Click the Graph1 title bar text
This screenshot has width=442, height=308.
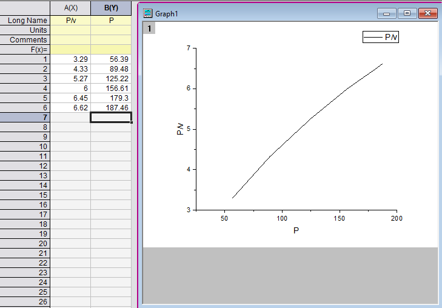167,13
